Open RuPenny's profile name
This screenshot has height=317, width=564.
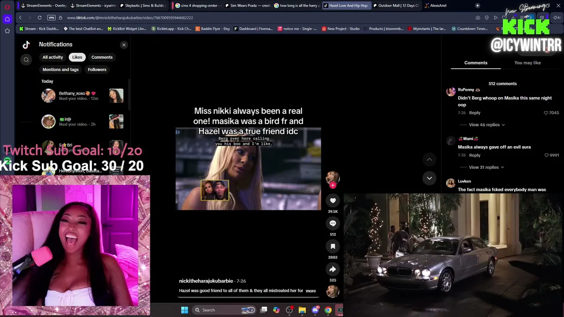(x=466, y=90)
